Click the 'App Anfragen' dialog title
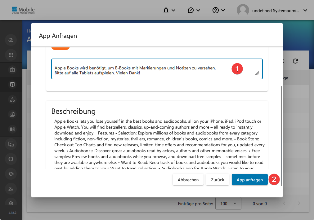Viewport: 314px width, 220px height. pyautogui.click(x=58, y=36)
